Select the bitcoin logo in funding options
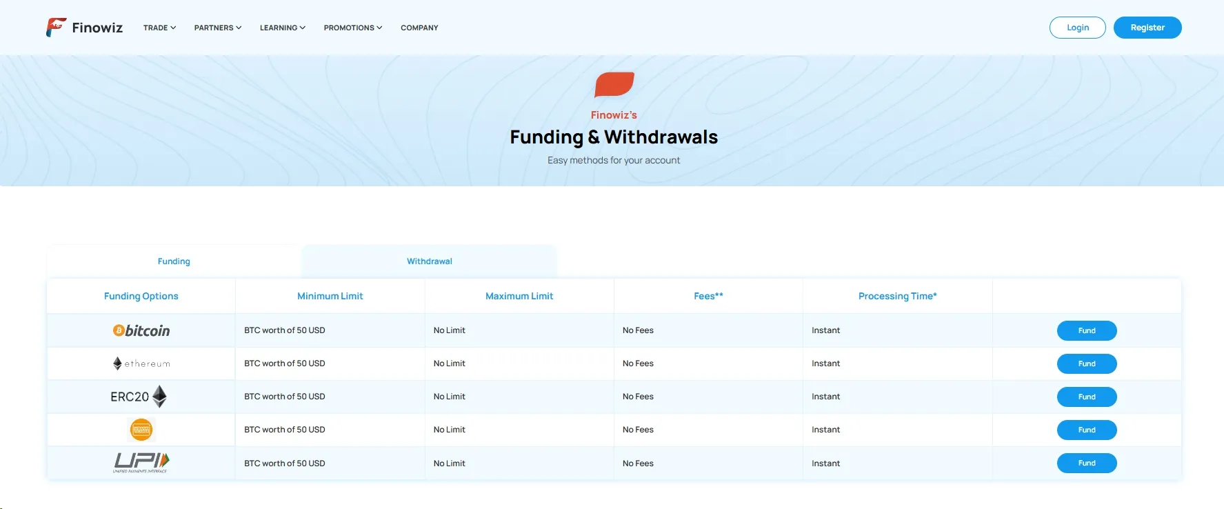 tap(141, 330)
